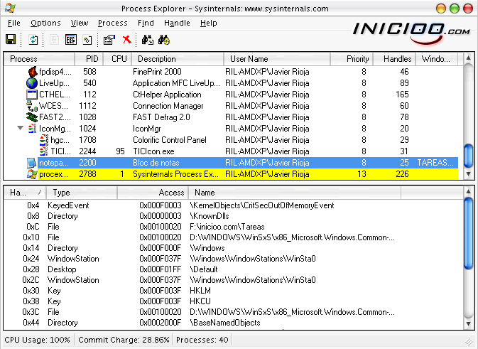Screen dimensions: 478x349
Task: Click the Process Explorer title bar icon
Action: [10, 9]
